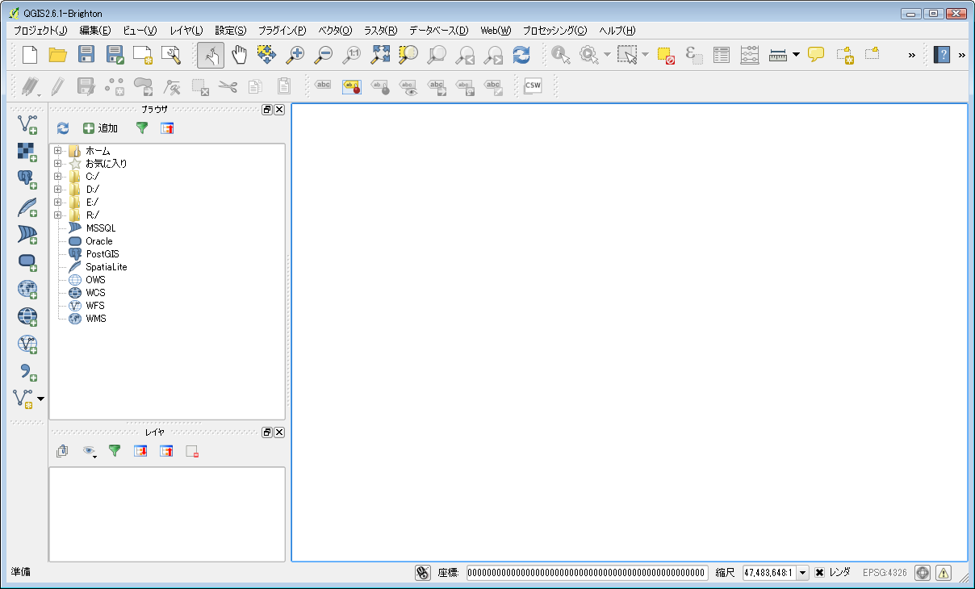Open a project using the yellow folder icon
975x589 pixels.
click(58, 55)
